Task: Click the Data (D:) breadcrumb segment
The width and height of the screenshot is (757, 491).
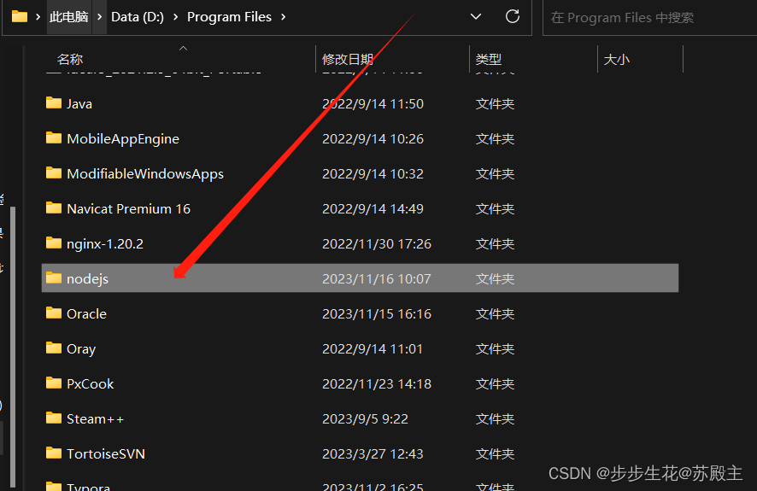Action: 138,17
